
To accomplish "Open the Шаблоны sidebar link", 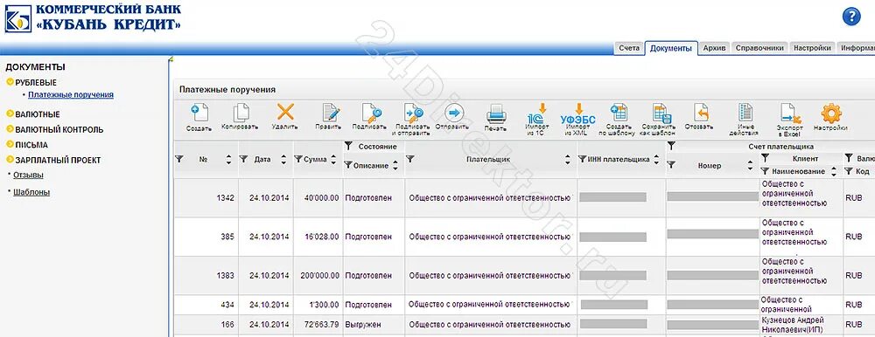I will pyautogui.click(x=31, y=192).
